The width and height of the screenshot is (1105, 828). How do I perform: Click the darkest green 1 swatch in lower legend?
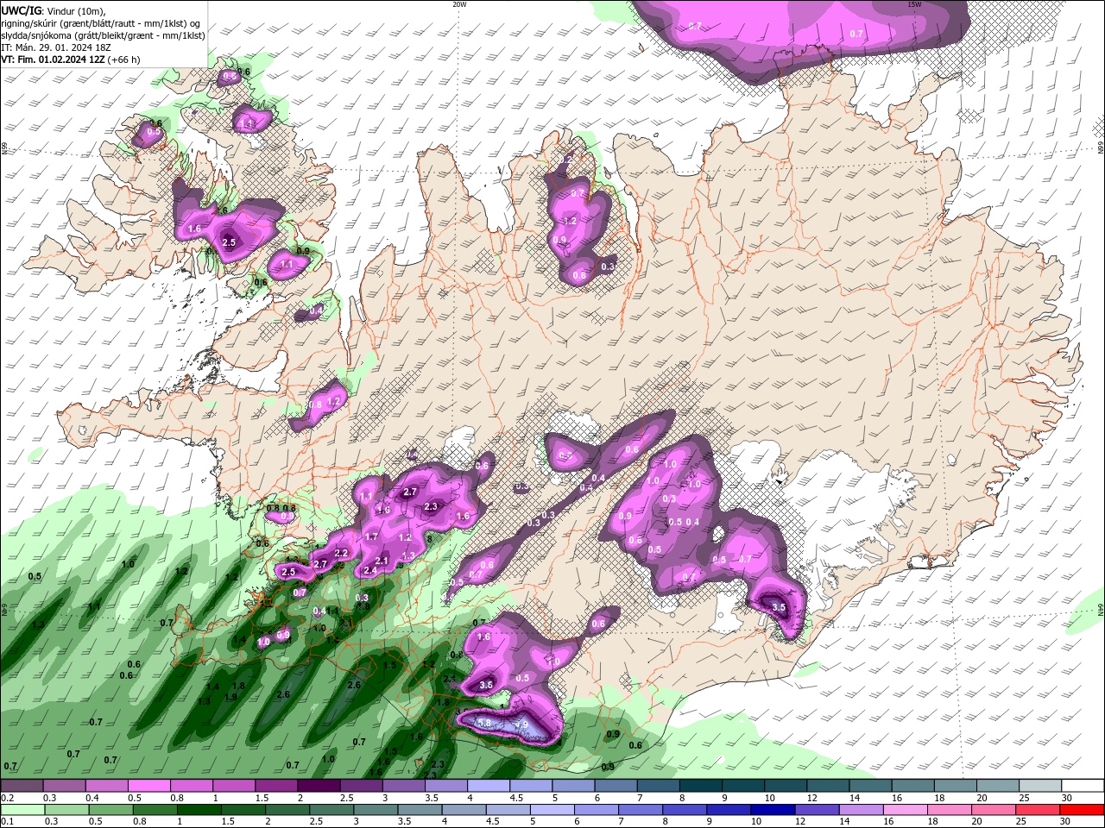coord(199,810)
